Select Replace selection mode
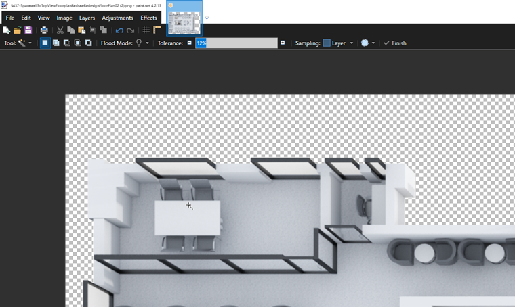The image size is (515, 307). (45, 43)
